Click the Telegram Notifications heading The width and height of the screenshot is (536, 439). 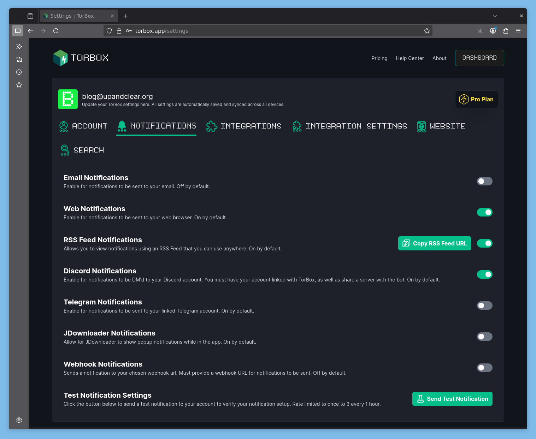coord(103,302)
